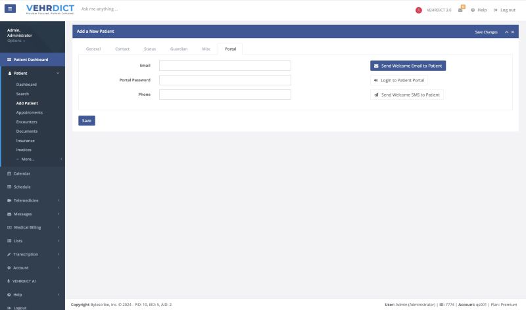Expand the Medical Billing sidebar menu
This screenshot has height=310, width=526.
pos(27,227)
